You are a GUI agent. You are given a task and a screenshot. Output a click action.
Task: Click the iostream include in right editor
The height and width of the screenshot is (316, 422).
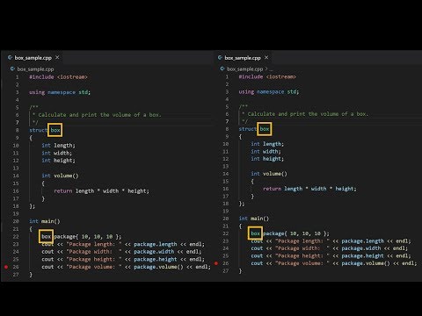pos(281,76)
